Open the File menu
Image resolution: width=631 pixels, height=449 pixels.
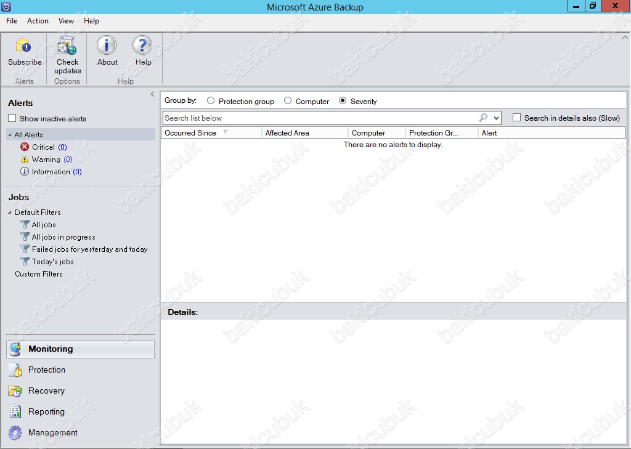coord(12,21)
